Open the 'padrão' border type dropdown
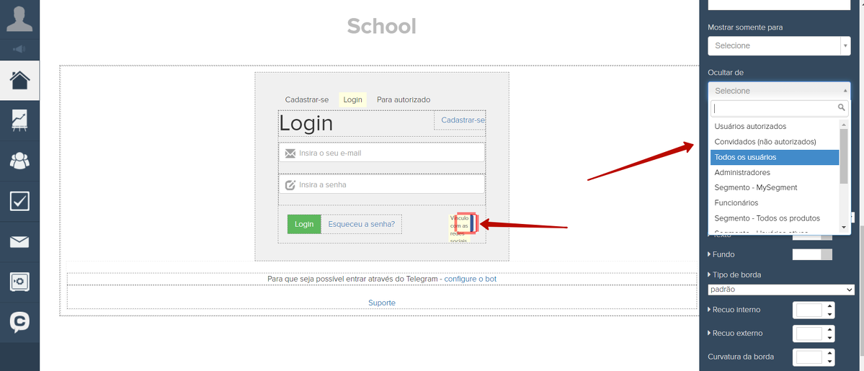864x371 pixels. 781,290
